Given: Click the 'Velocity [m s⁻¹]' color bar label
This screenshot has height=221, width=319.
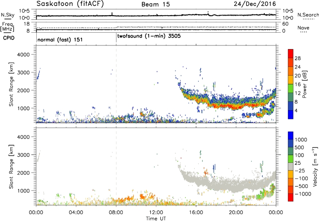Looking at the screenshot, I should [x=315, y=166].
